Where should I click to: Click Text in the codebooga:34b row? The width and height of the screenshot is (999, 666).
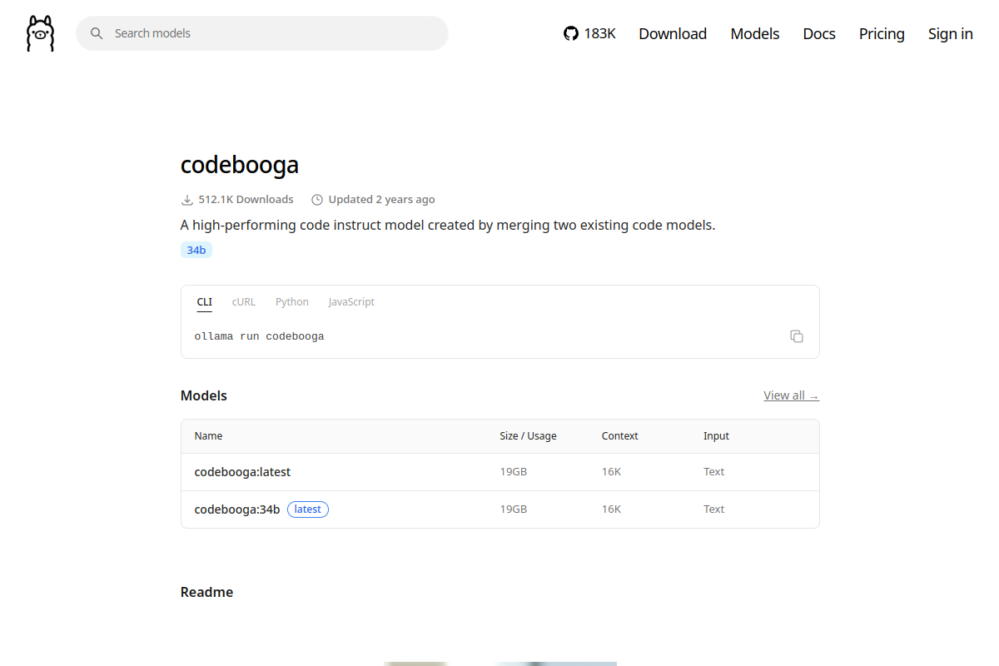click(x=714, y=509)
